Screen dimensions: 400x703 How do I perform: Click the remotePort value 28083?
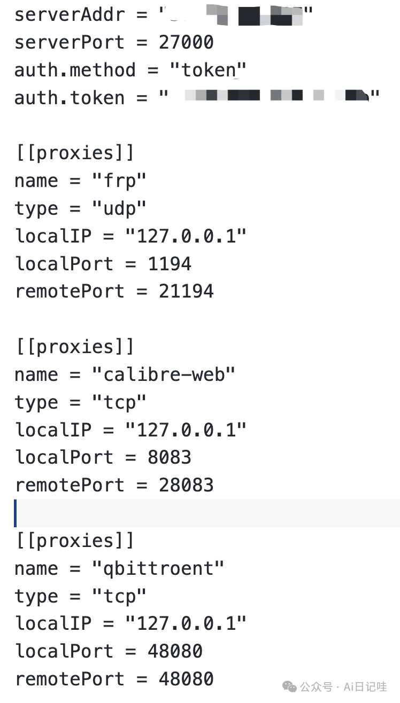[x=186, y=485]
